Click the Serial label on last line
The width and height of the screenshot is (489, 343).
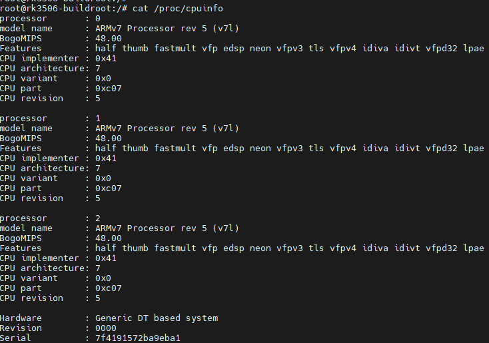tap(16, 338)
